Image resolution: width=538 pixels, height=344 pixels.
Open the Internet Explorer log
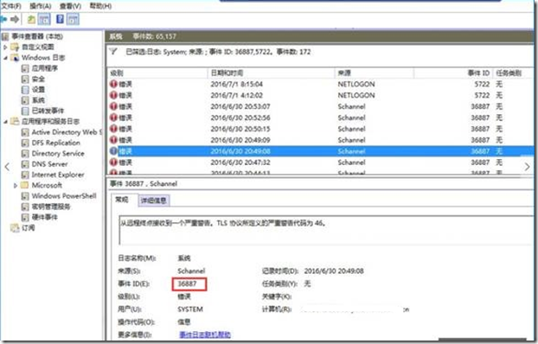coord(58,175)
